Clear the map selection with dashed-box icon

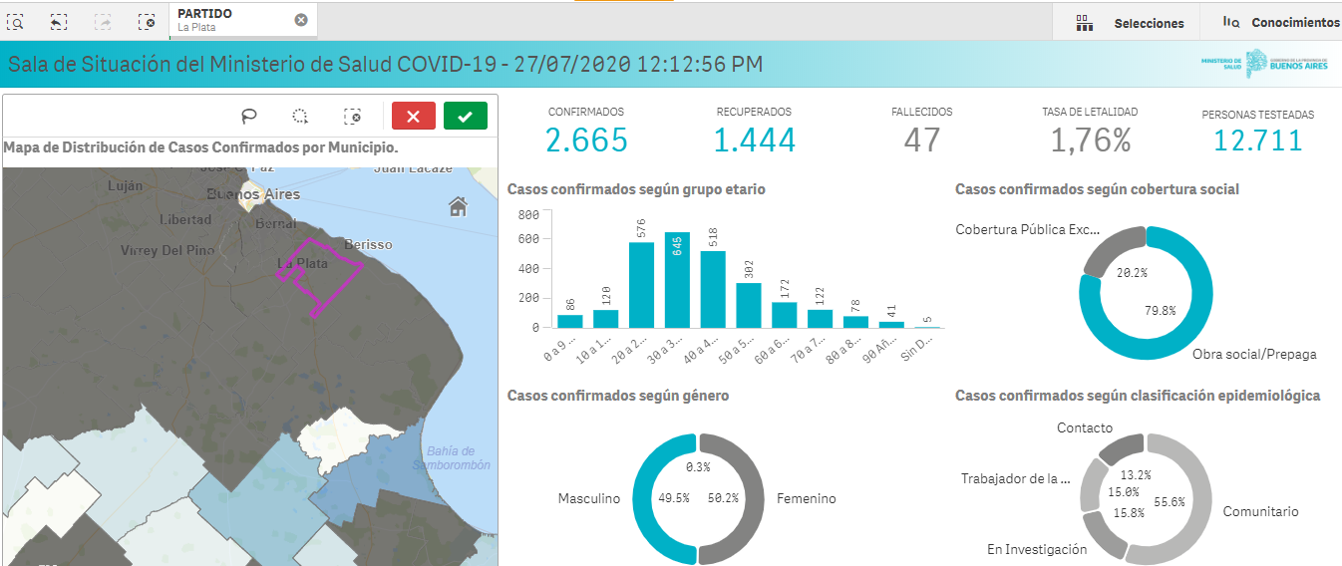(352, 117)
